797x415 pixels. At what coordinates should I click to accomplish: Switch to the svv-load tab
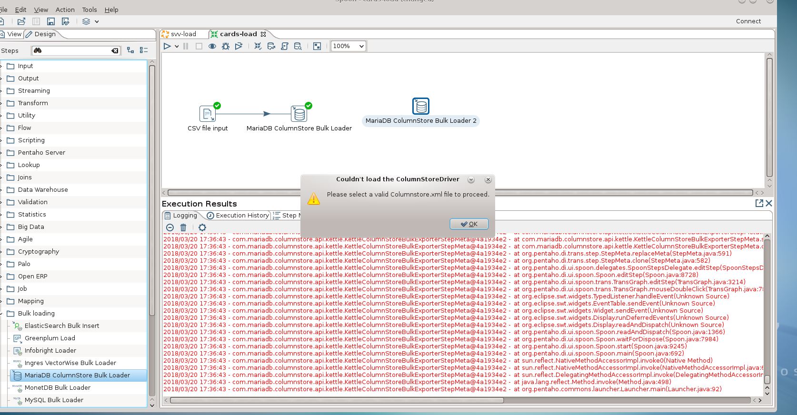[183, 34]
